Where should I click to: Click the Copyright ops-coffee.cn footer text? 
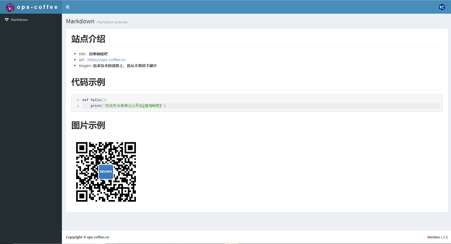87,237
